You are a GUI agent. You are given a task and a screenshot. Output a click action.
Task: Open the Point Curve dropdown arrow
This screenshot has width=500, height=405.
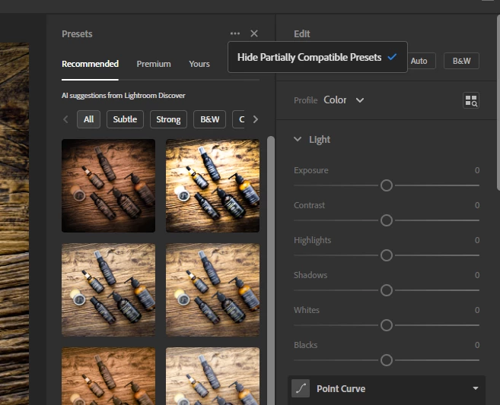click(476, 388)
